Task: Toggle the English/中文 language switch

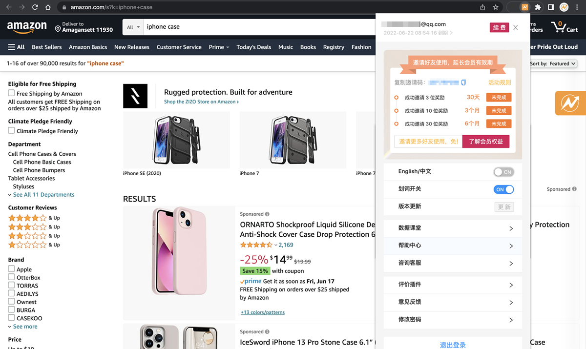Action: (503, 172)
